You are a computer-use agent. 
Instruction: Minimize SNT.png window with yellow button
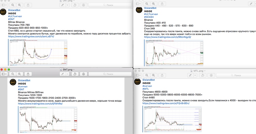5,69
